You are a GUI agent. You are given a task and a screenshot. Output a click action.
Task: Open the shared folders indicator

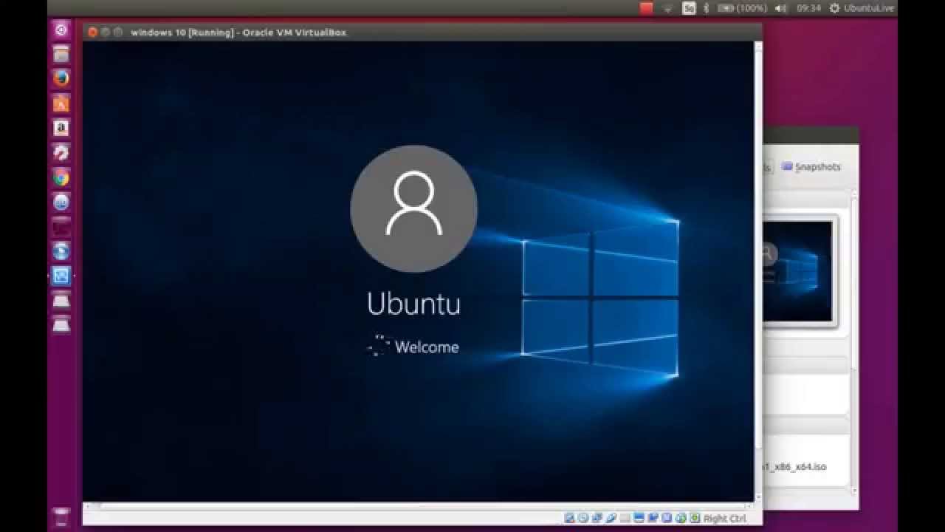[625, 518]
